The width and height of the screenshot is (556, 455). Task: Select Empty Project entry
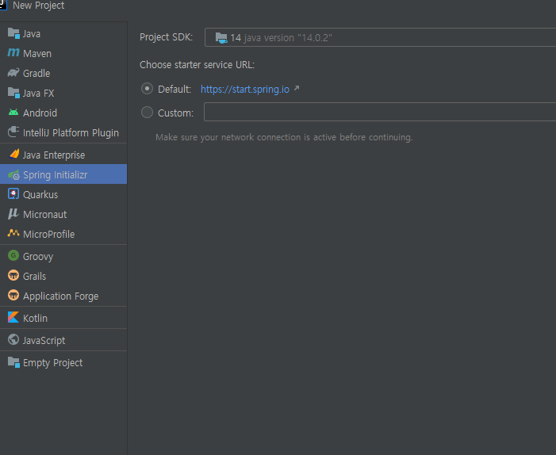point(63,363)
